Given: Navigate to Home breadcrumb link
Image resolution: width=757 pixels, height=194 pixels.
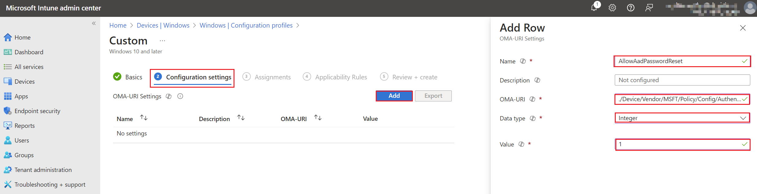Looking at the screenshot, I should pos(118,25).
